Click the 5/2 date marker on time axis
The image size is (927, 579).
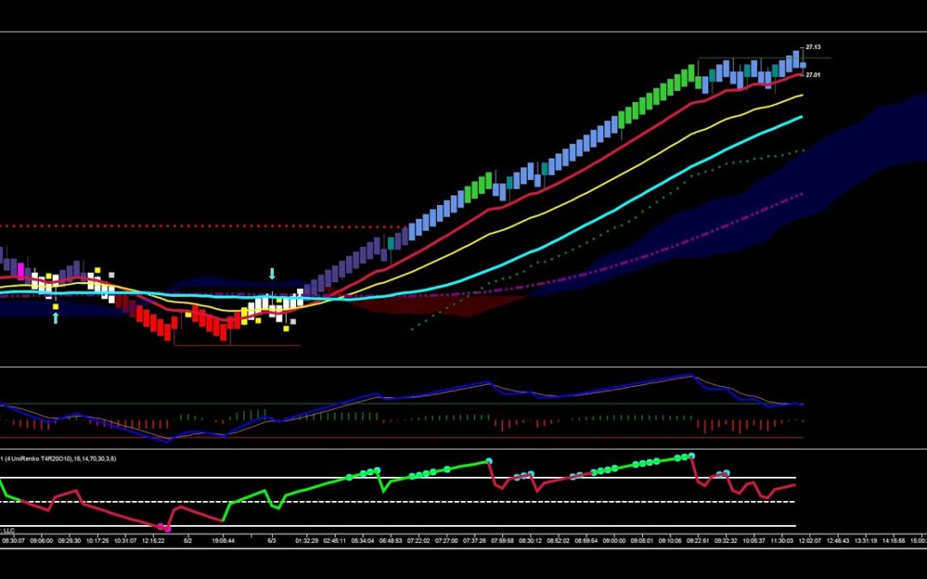point(188,540)
